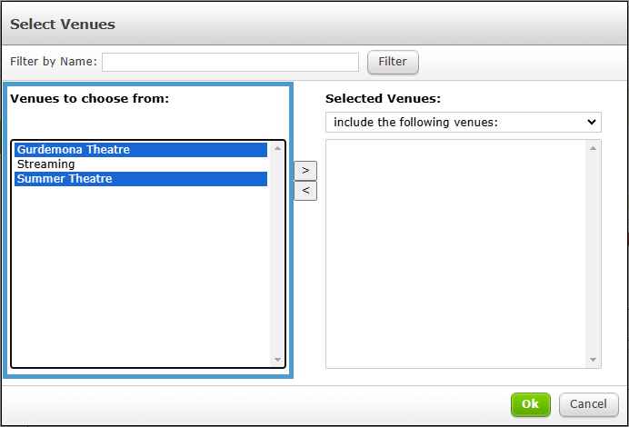Select Gurdemona Theatre in the venue list
The image size is (629, 427).
coord(141,150)
